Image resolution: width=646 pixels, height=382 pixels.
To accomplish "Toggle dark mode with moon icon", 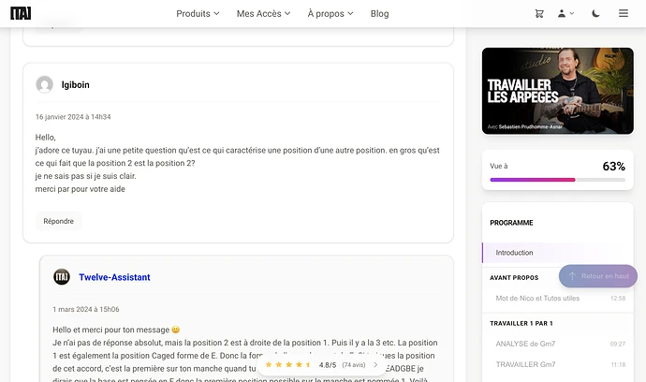I will 595,14.
